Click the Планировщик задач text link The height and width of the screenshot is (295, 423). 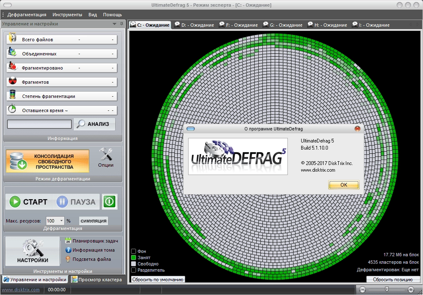coord(95,241)
